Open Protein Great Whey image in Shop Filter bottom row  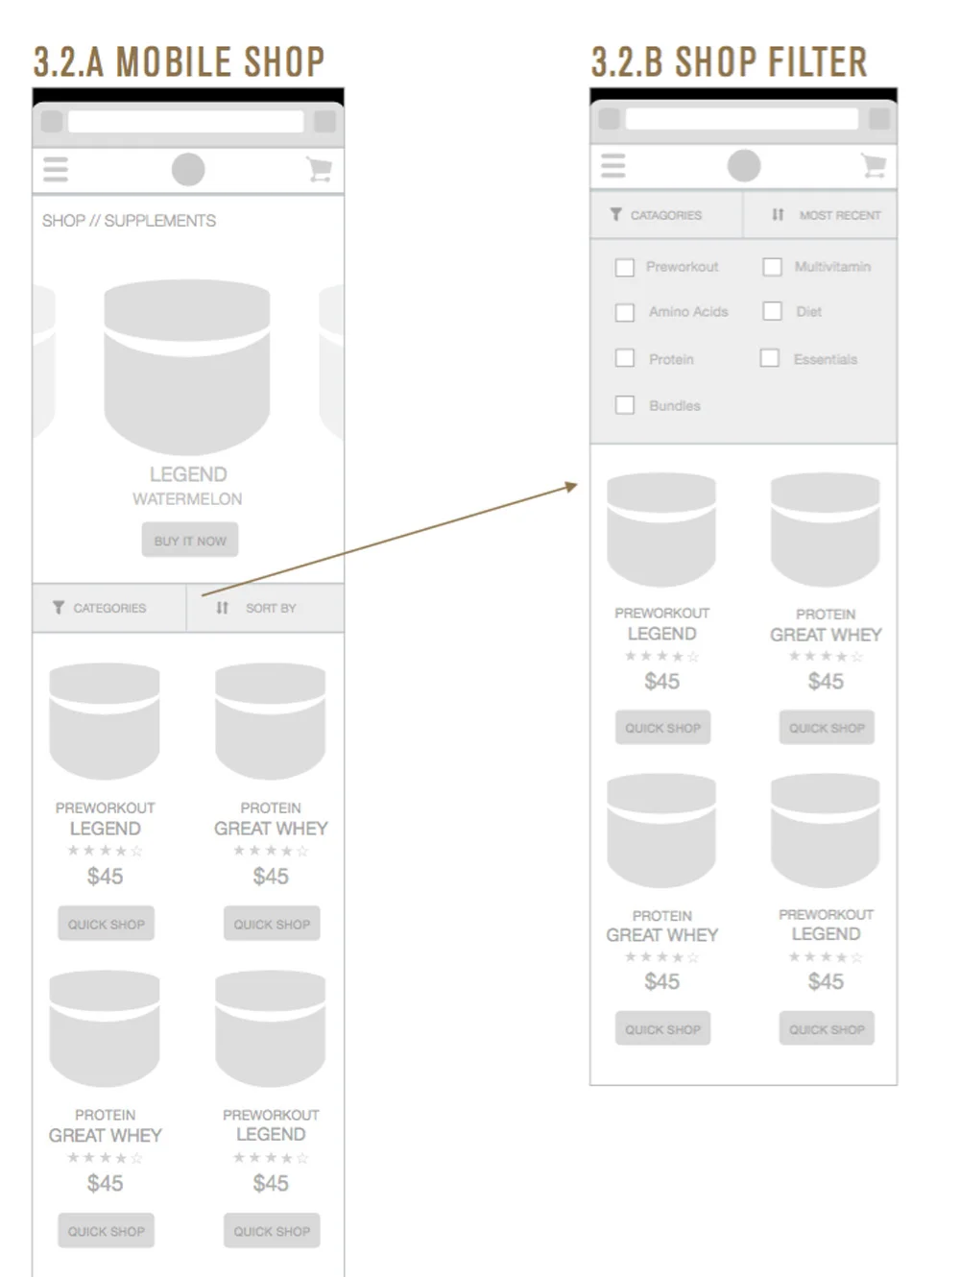[x=661, y=831]
